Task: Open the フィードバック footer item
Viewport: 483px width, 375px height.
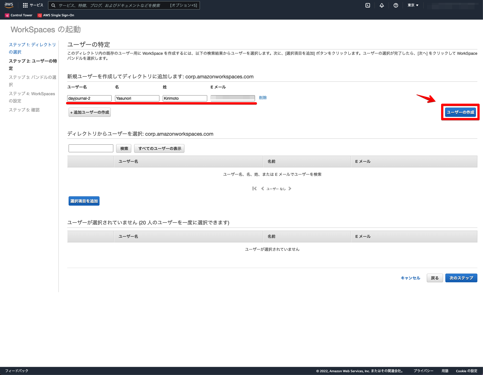Action: pos(16,371)
